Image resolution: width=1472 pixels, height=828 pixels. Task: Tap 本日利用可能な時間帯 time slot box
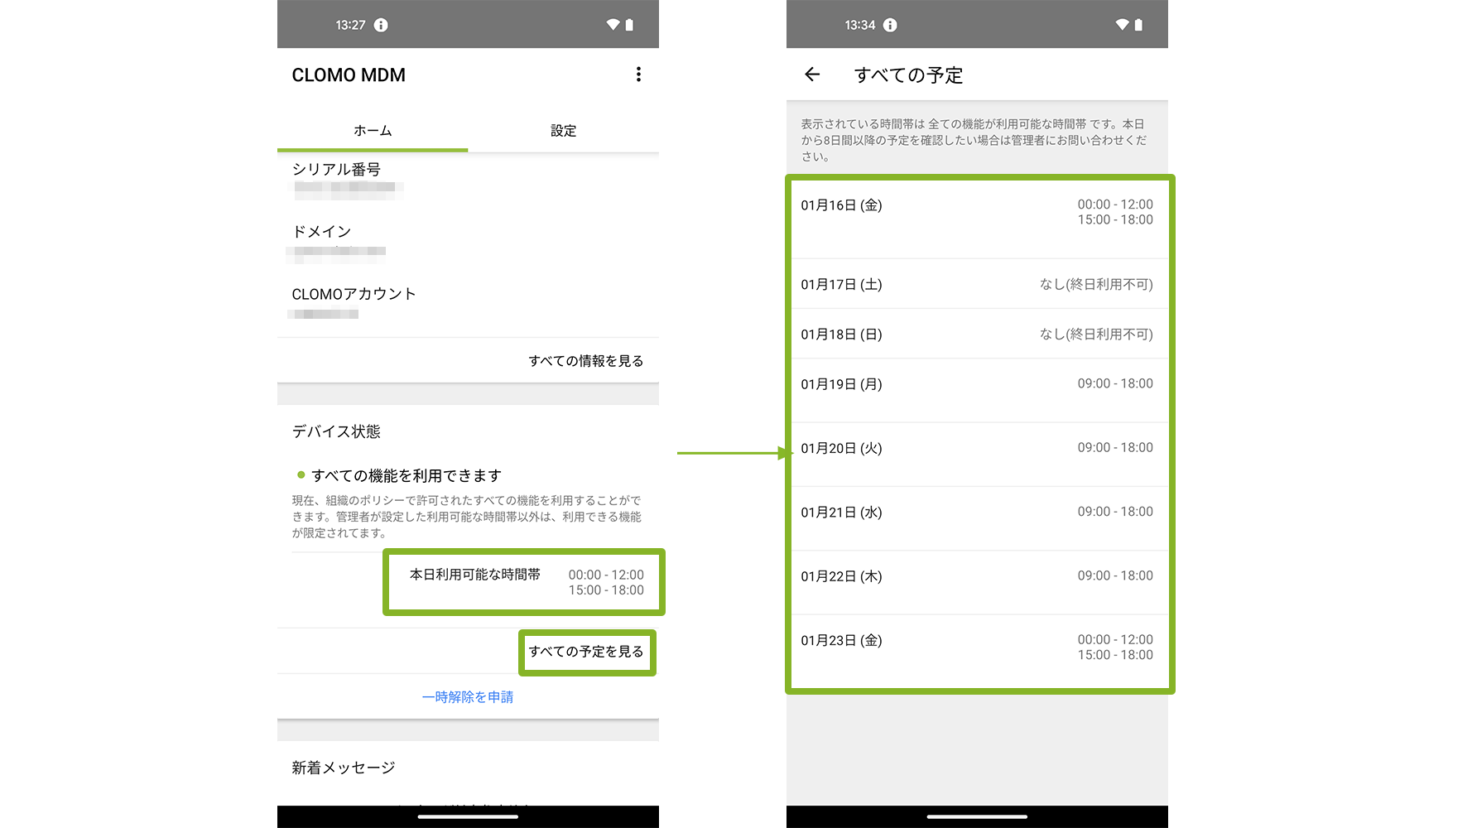(525, 582)
